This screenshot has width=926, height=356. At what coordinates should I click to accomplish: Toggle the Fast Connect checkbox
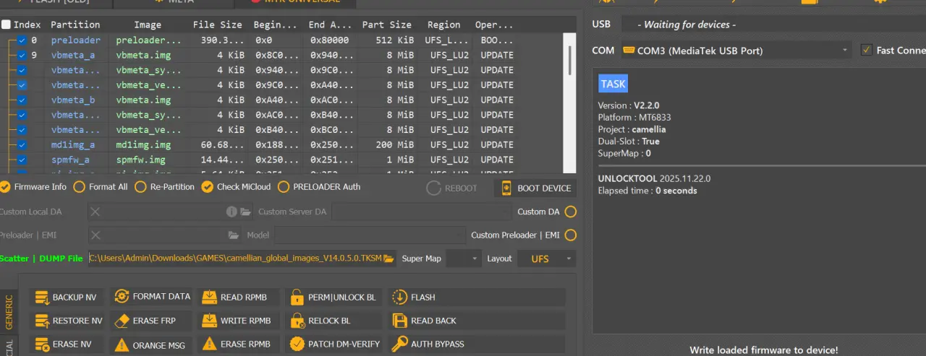(x=866, y=50)
